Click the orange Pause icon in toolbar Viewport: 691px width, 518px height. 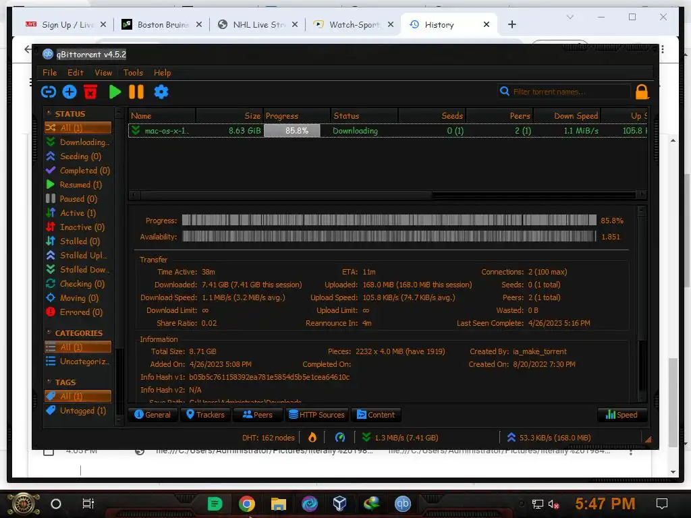pyautogui.click(x=136, y=92)
